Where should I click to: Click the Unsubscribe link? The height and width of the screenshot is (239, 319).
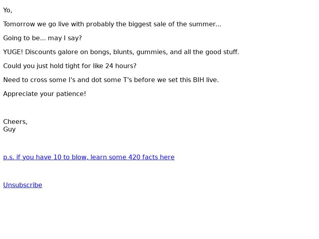(x=23, y=185)
